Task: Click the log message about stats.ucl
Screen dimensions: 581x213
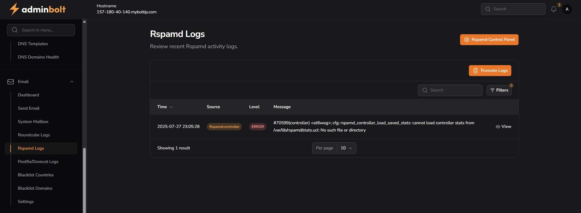Action: point(374,127)
